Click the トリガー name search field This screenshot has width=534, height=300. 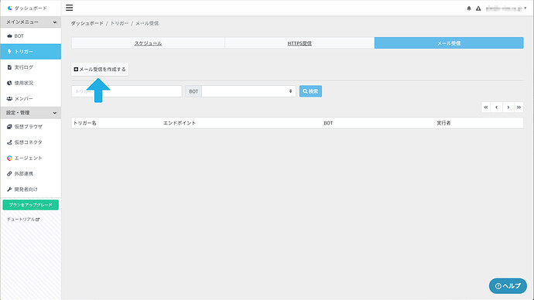click(127, 91)
